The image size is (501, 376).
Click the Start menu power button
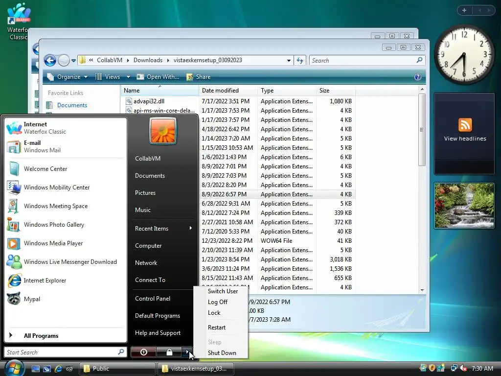[x=143, y=352]
